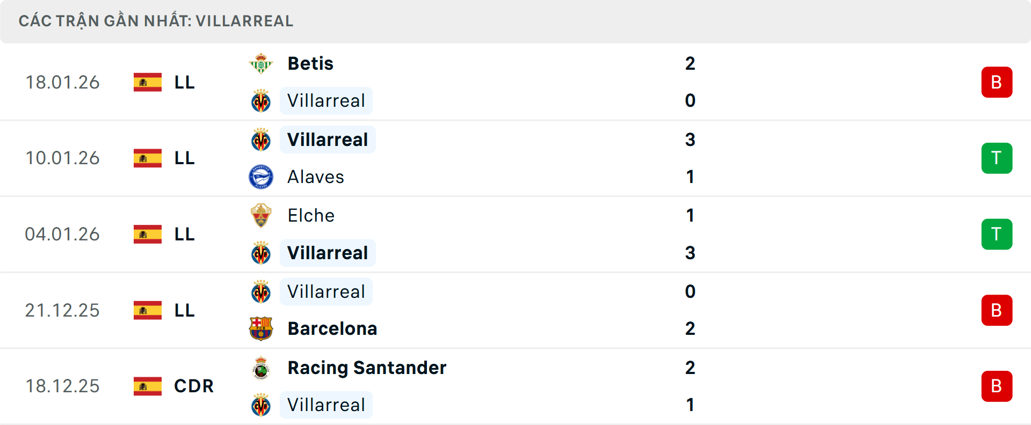This screenshot has height=425, width=1031.
Task: Click the Racing Santander crest icon
Action: [x=261, y=368]
